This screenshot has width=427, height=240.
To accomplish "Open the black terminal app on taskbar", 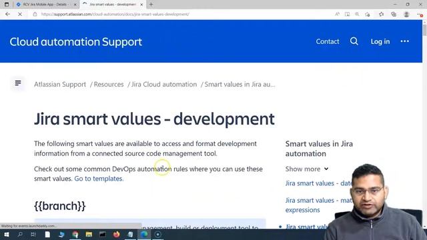I will (103, 234).
